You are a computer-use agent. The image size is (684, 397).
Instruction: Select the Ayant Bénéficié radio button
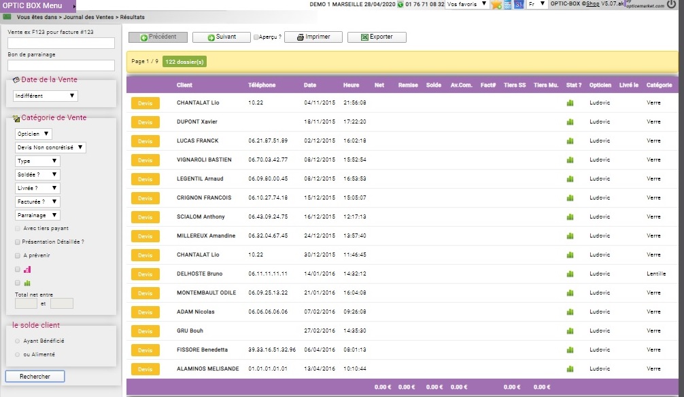tap(18, 341)
